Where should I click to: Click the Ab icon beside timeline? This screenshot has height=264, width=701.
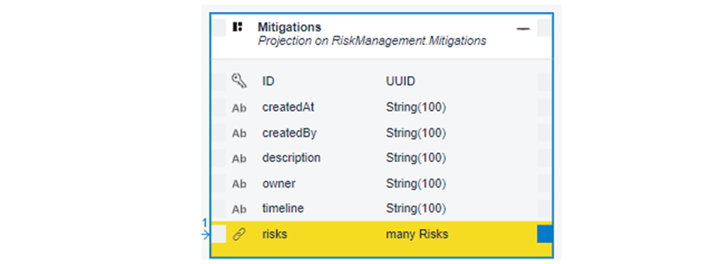[239, 209]
